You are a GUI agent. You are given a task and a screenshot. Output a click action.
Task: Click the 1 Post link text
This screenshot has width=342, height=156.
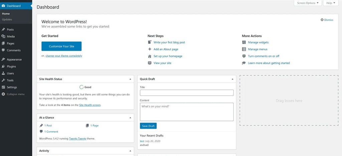pos(48,126)
